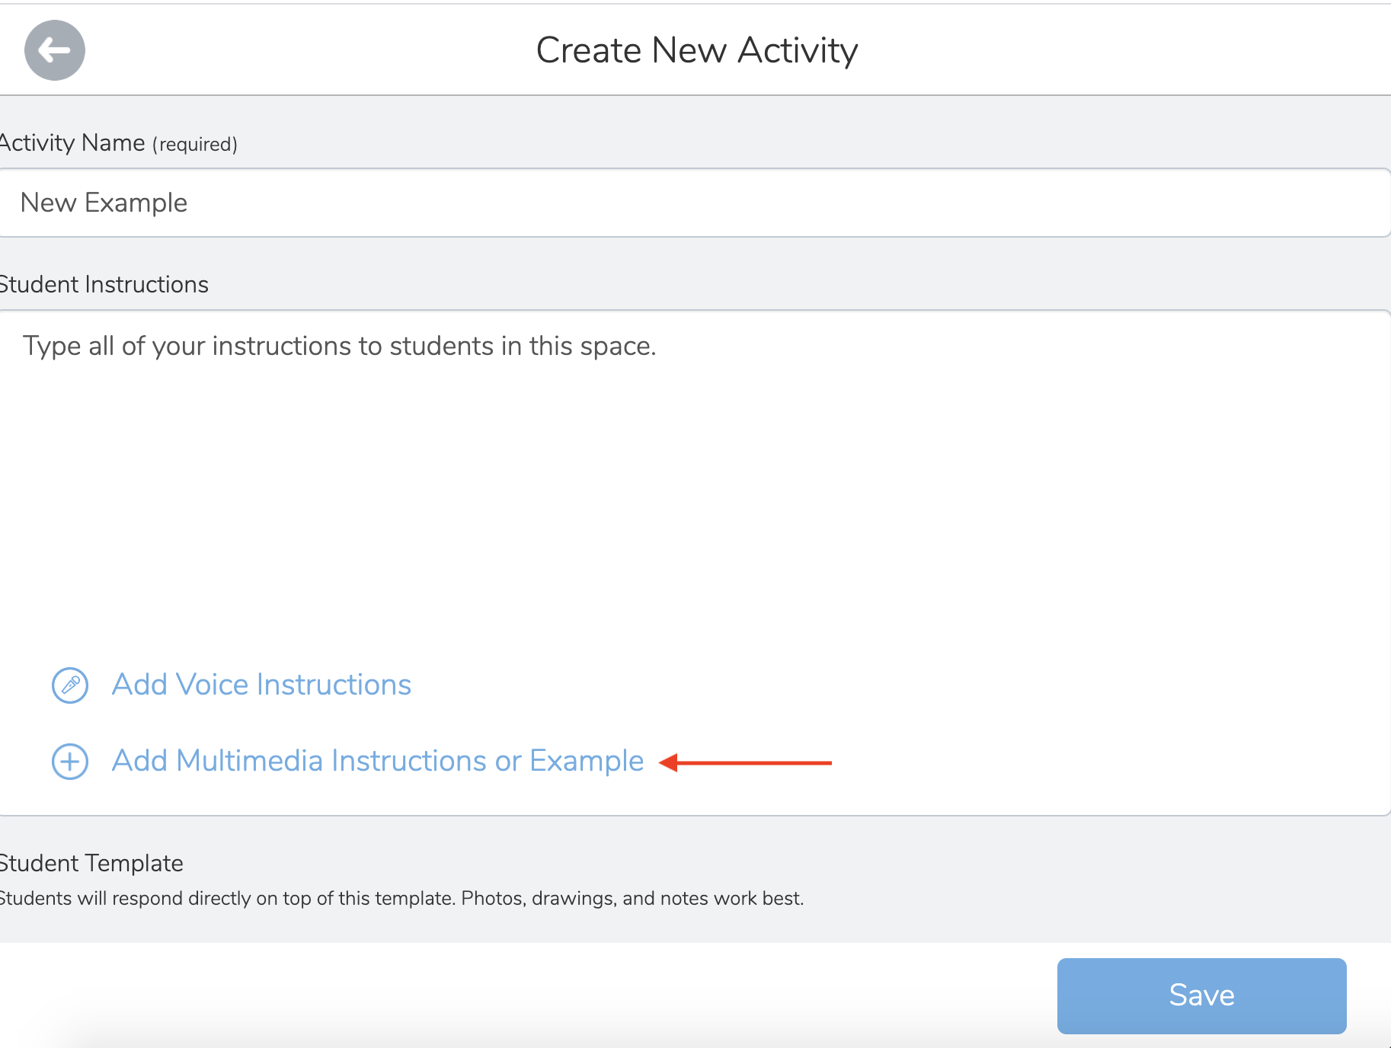The height and width of the screenshot is (1048, 1391).
Task: Select the microphone icon for voice instructions
Action: click(69, 684)
